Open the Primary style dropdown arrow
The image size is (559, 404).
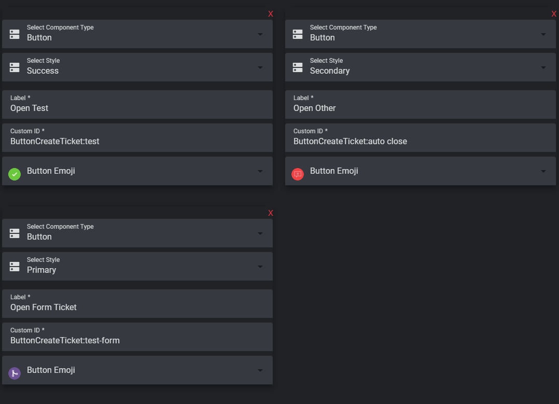tap(260, 267)
